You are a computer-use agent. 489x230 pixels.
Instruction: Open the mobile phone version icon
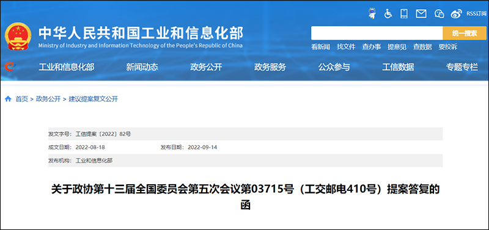tap(404, 13)
